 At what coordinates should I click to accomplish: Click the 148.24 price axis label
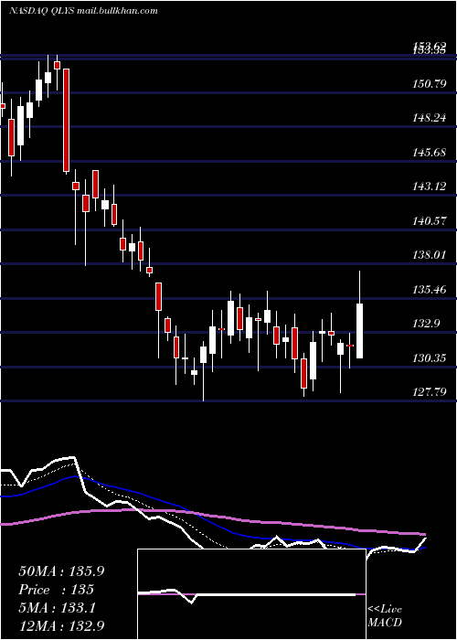[430, 118]
